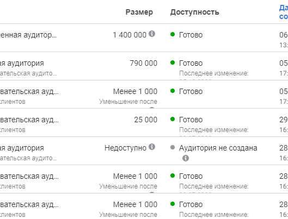Click Последнее изменение under the 790 000 row

click(x=214, y=73)
